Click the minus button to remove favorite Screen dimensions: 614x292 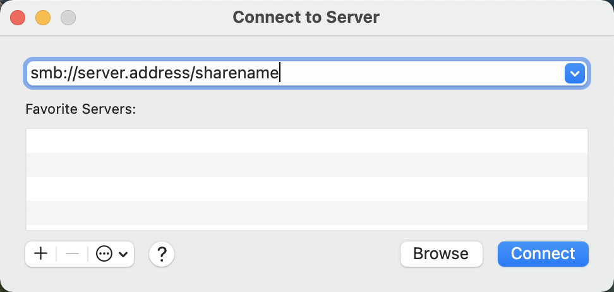point(72,254)
